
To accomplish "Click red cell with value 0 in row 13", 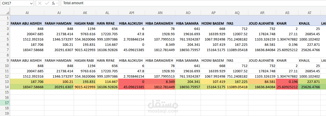I will coord(131,82).
